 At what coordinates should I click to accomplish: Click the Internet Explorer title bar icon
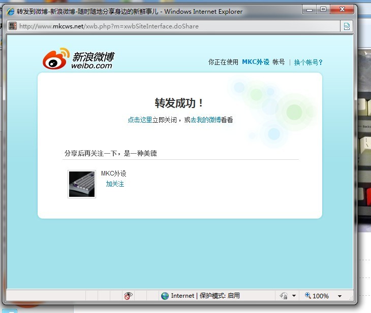10,11
